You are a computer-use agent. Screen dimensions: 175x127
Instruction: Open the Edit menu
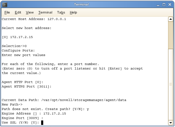(x=18, y=12)
